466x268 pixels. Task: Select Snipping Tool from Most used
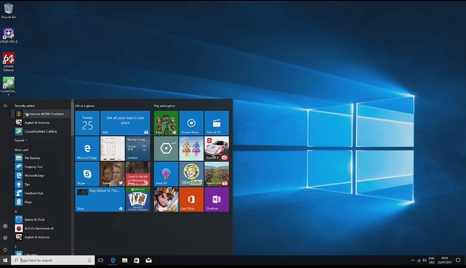[x=33, y=167]
